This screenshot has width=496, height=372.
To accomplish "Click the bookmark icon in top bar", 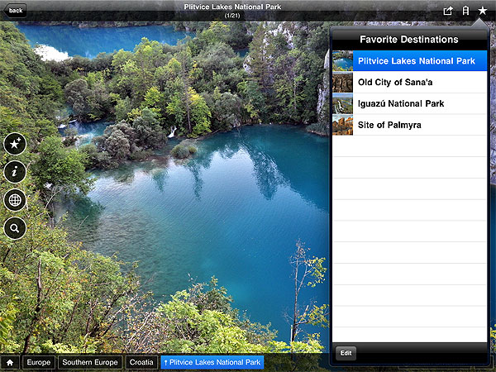I will coord(465,11).
